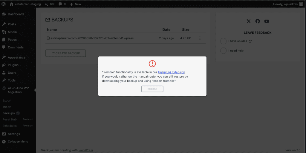Click the Plugins plug icon
The height and width of the screenshot is (153, 306).
click(x=4, y=65)
